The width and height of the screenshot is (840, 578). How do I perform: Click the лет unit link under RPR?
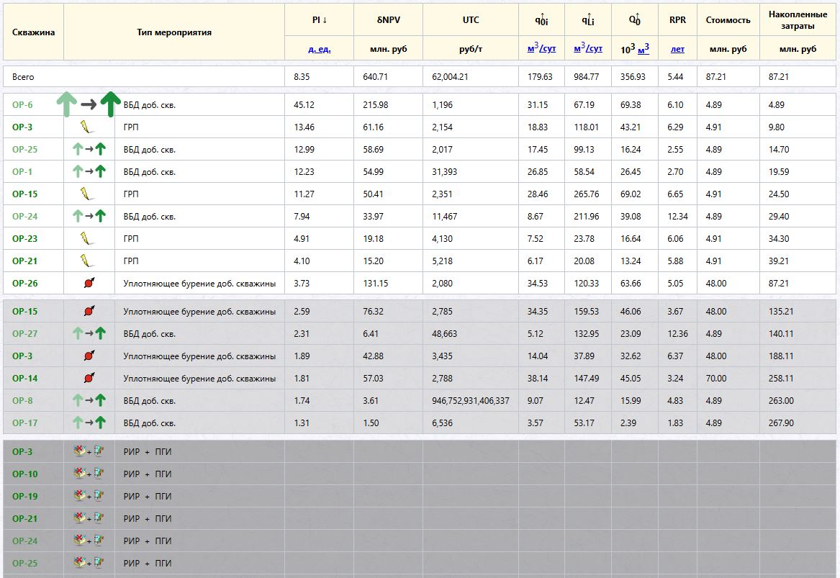coord(677,49)
